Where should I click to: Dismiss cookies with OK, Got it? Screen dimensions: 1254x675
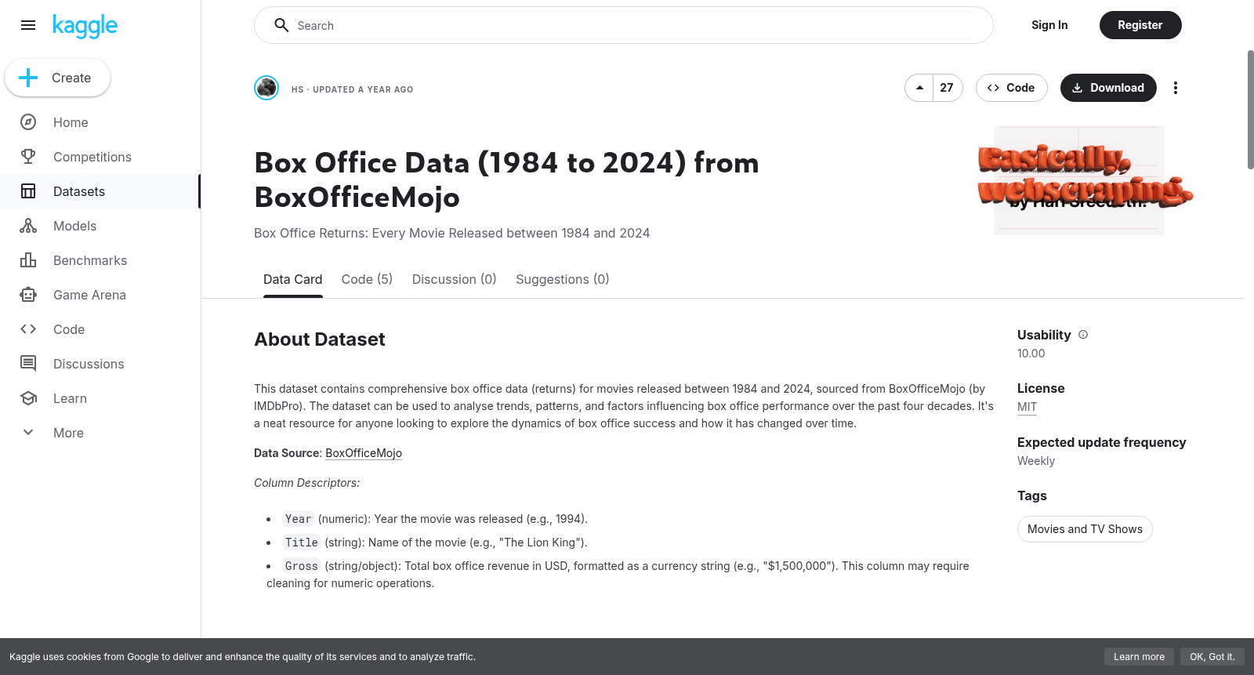(1212, 657)
